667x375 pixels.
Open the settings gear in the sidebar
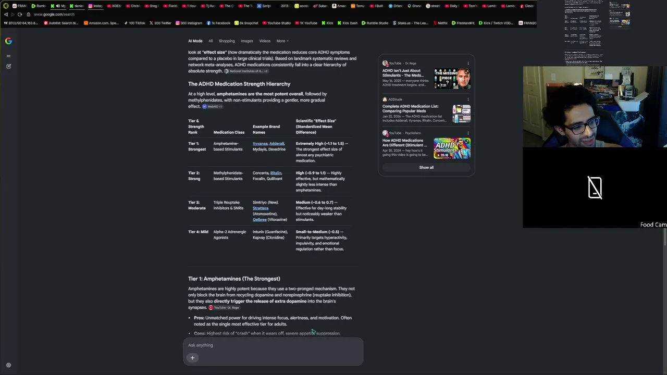point(8,365)
